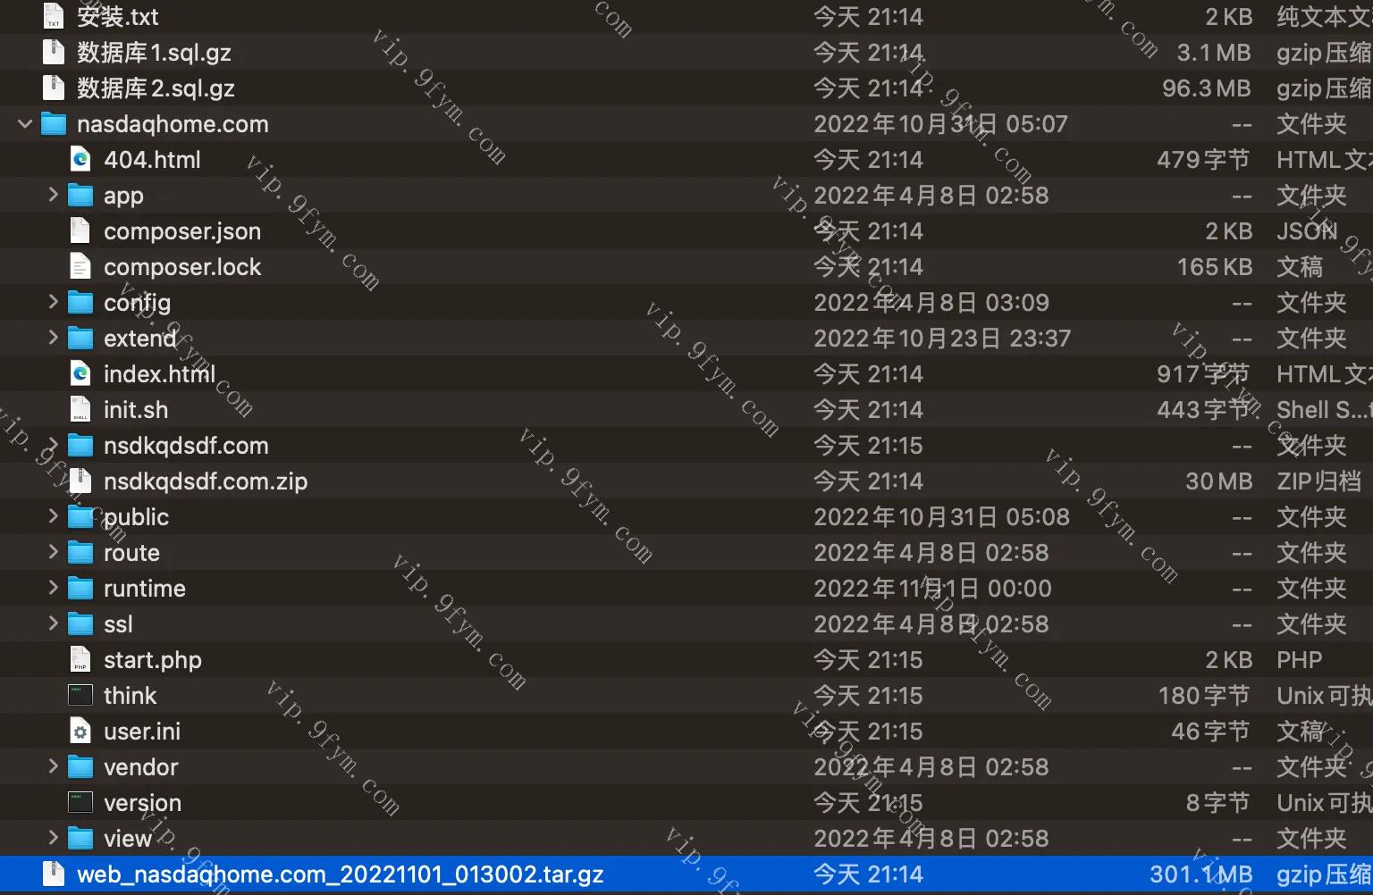Expand the runtime folder
Image resolution: width=1373 pixels, height=895 pixels.
coord(53,588)
